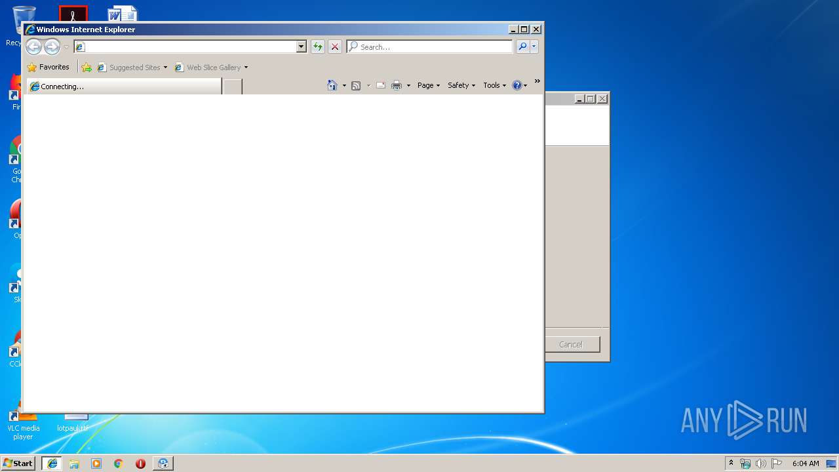
Task: Switch to Internet Explorer in the taskbar
Action: [x=52, y=463]
